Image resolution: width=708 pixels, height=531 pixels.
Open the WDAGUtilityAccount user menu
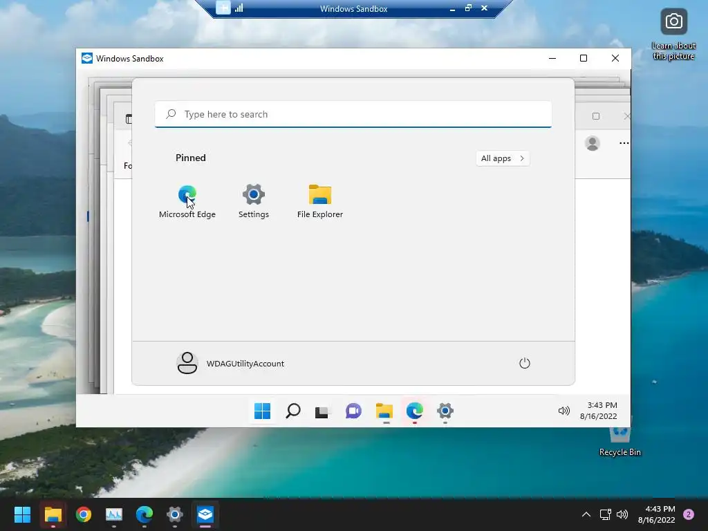tap(230, 364)
